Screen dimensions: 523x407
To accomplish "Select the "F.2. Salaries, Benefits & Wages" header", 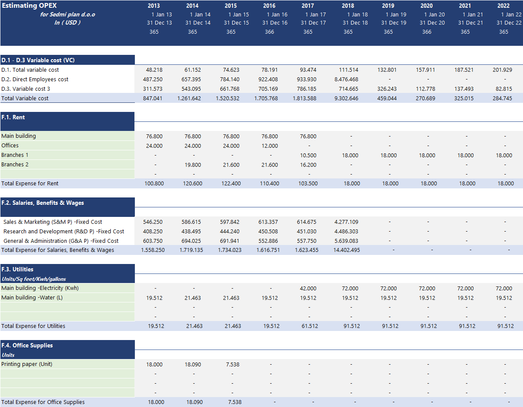I will pyautogui.click(x=43, y=203).
